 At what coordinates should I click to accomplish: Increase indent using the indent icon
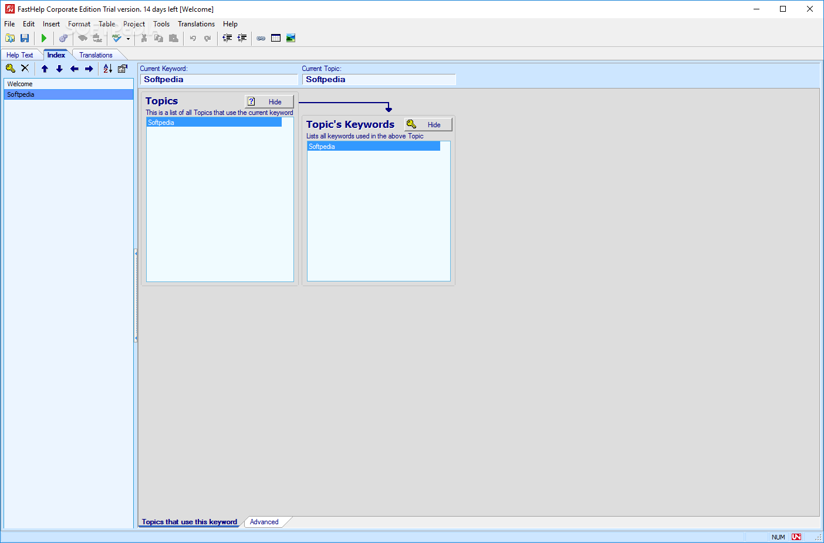[x=242, y=38]
